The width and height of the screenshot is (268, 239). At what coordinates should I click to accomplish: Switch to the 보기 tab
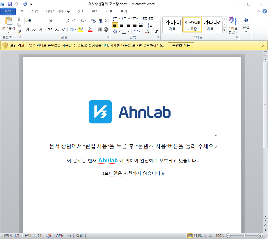click(x=124, y=11)
